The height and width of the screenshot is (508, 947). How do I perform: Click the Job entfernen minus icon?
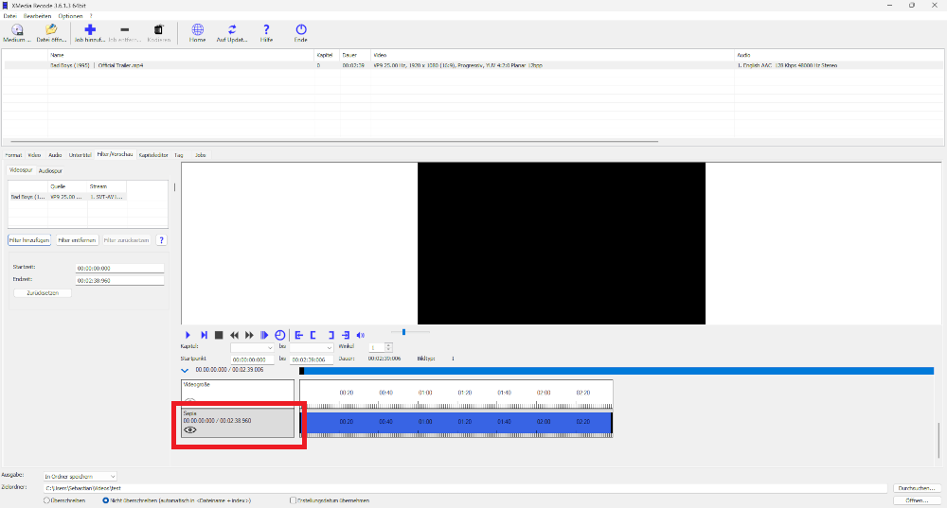click(124, 29)
